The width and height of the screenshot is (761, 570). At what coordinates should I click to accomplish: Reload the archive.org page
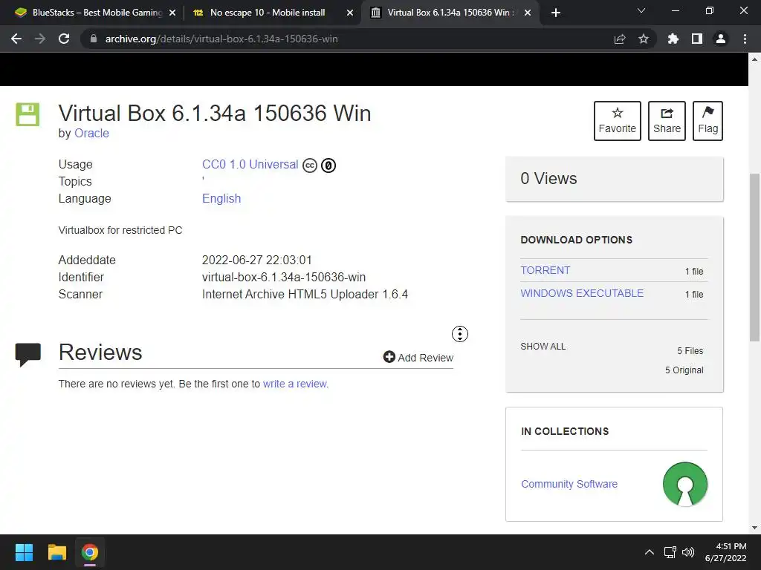(64, 39)
